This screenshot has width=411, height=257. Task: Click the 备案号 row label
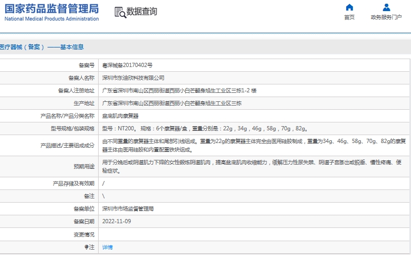tap(87, 65)
